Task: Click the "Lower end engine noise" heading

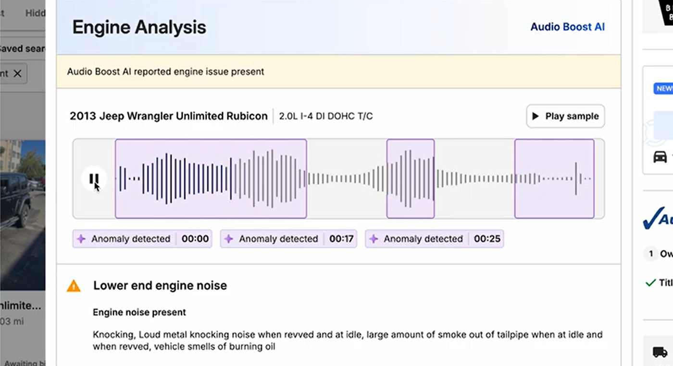Action: pos(160,286)
